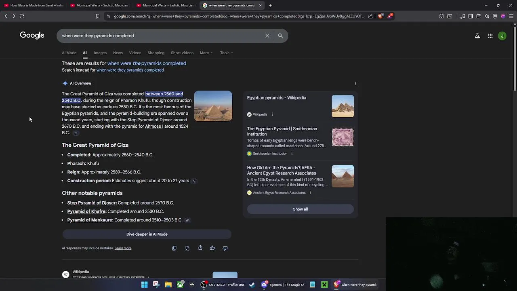Screen dimensions: 517x291
Task: Open the Google apps grid
Action: tap(490, 36)
